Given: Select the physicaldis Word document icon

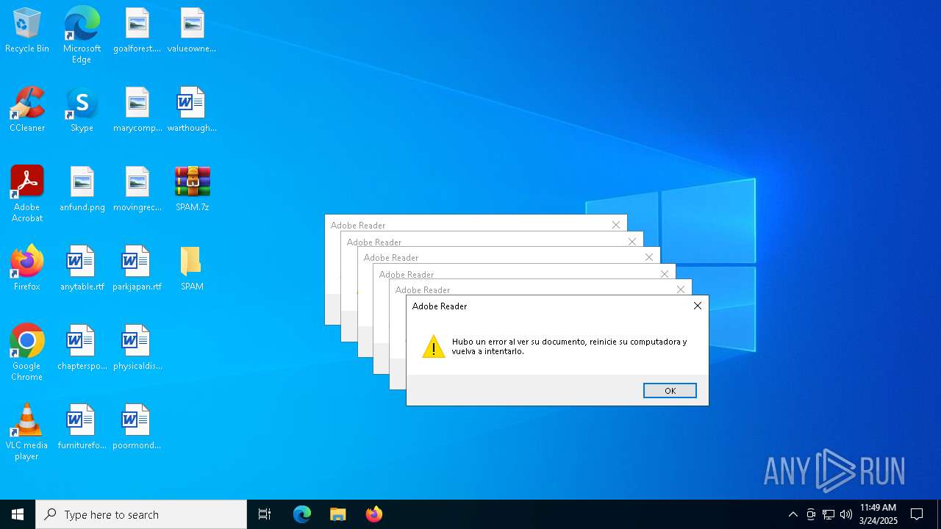Looking at the screenshot, I should (137, 348).
